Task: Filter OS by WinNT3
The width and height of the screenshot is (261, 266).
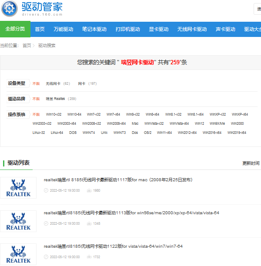Action: click(120, 133)
